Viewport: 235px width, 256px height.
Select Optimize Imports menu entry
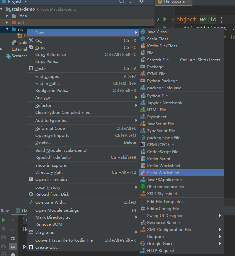click(83, 135)
